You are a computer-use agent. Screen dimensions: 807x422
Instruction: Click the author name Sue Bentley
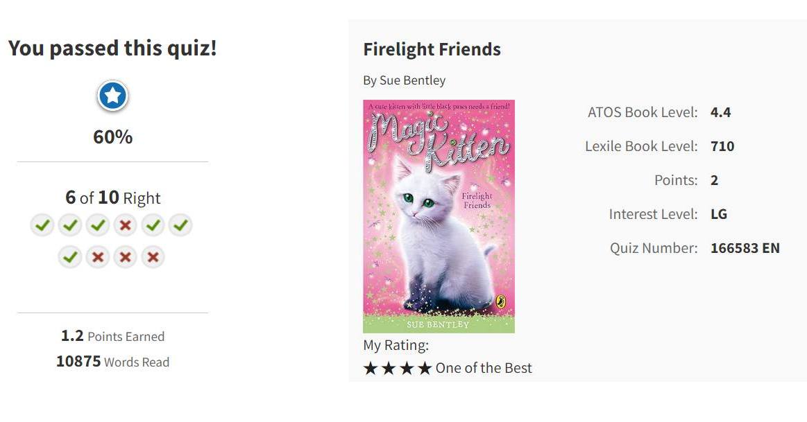412,80
